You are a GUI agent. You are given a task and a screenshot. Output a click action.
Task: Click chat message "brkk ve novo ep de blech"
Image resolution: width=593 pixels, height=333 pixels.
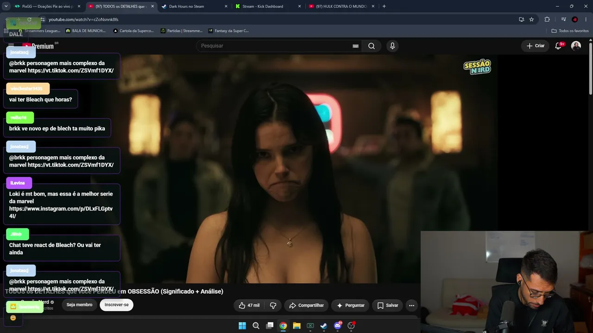[57, 129]
